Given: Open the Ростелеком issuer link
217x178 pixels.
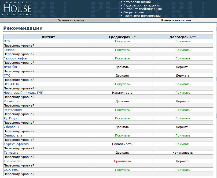Looking at the screenshot, I should [13, 110].
